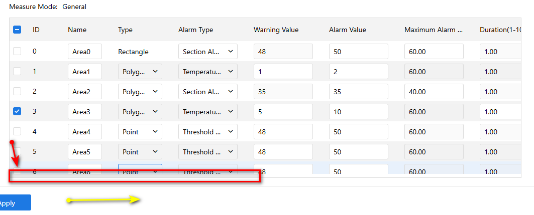Screen dimensions: 534x215
Task: Expand Point type dropdown for Area5
Action: tap(140, 152)
